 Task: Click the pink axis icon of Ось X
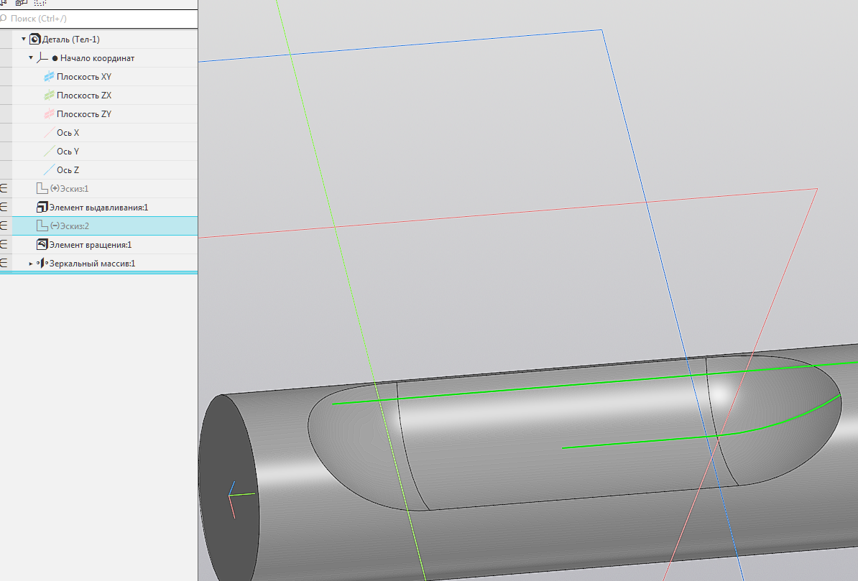[50, 132]
